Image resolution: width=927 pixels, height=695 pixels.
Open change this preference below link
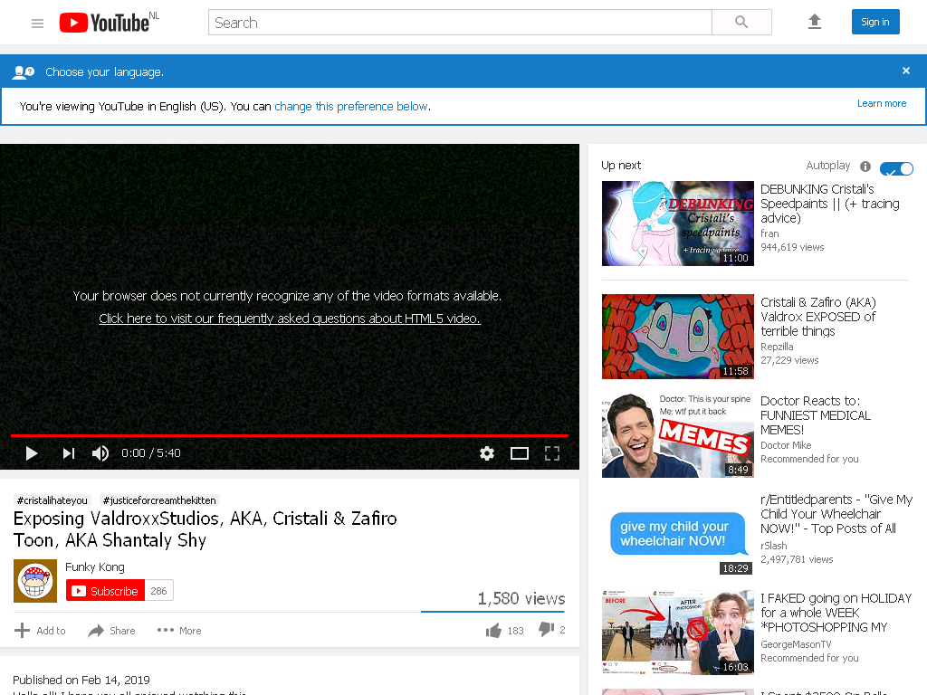(x=351, y=107)
